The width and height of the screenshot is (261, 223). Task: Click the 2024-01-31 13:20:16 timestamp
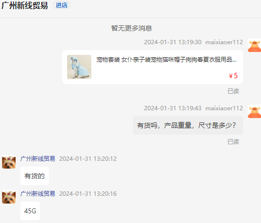pyautogui.click(x=88, y=194)
